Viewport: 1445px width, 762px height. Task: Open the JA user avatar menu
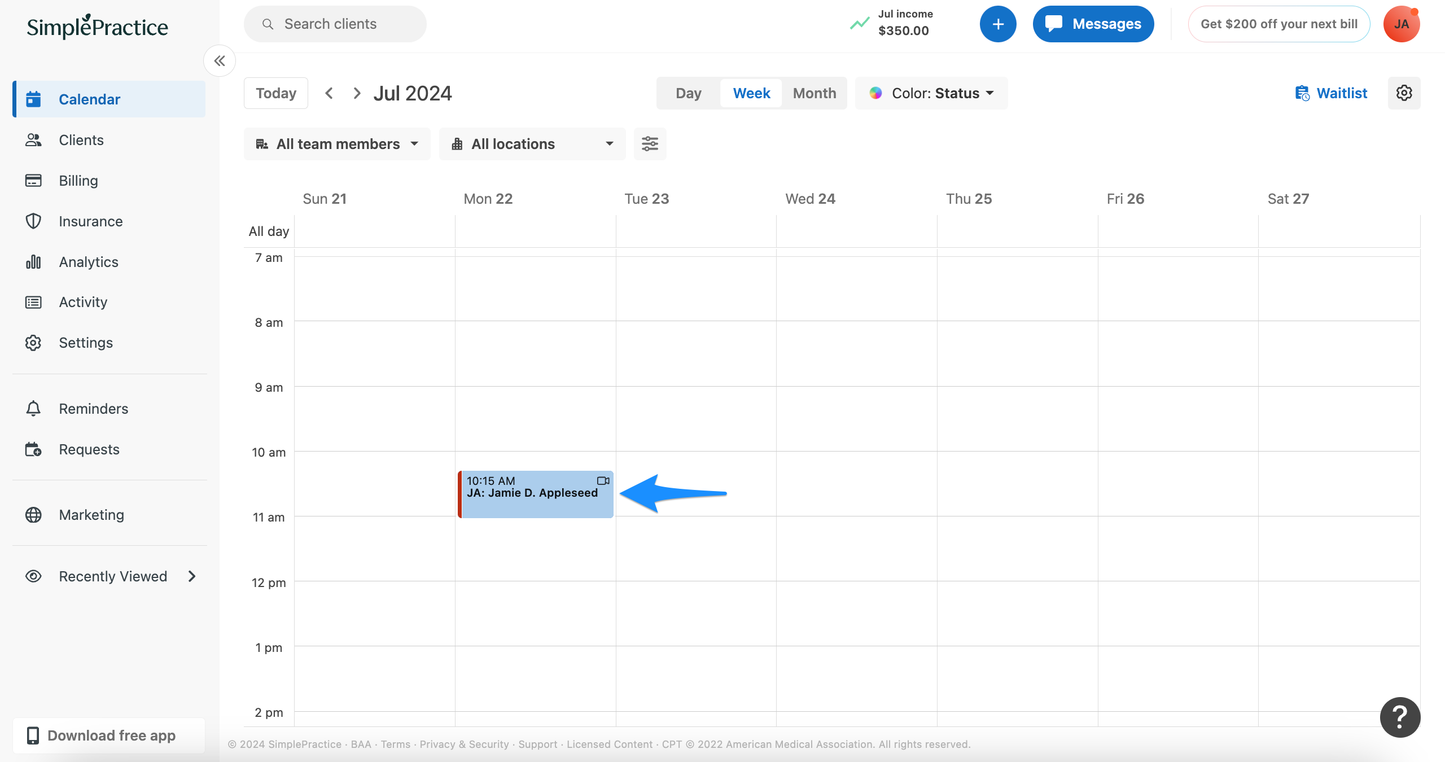point(1402,24)
